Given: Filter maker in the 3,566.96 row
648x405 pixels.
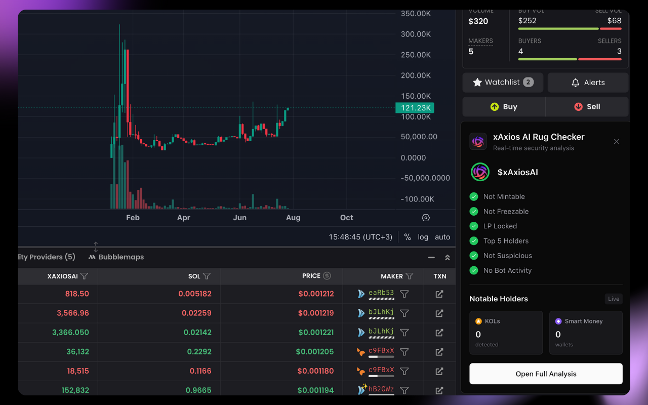Looking at the screenshot, I should pyautogui.click(x=404, y=313).
